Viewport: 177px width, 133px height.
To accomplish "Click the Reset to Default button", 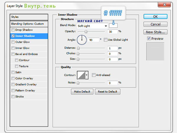I will pos(107,92).
